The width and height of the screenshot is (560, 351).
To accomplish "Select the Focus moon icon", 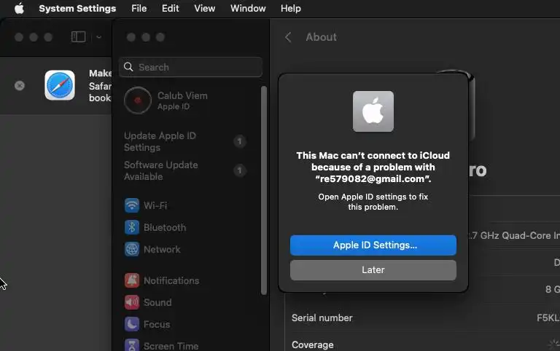I will 132,324.
